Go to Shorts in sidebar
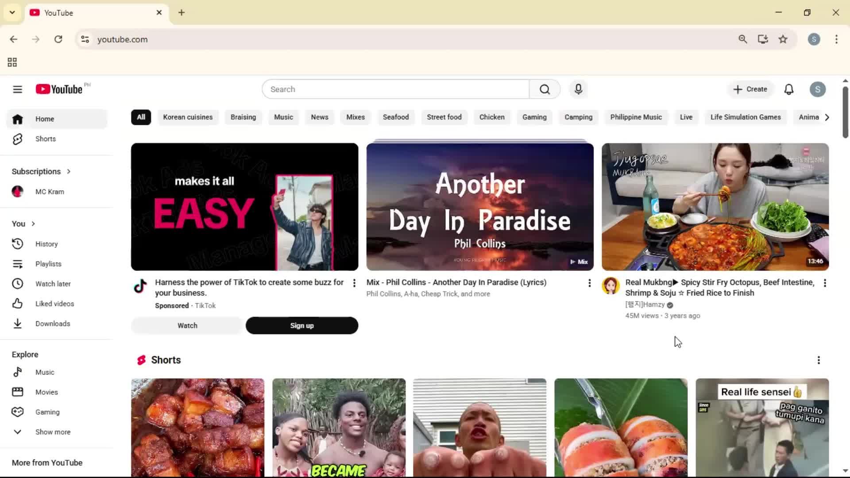 click(x=46, y=139)
